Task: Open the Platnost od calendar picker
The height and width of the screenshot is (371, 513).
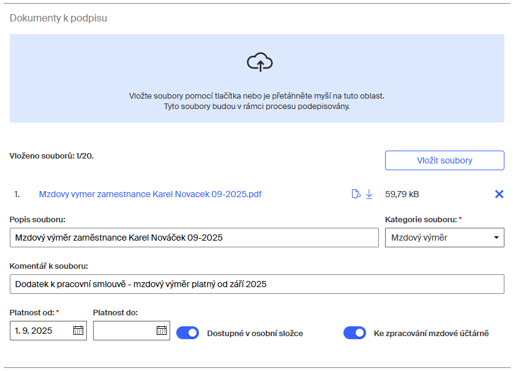Action: click(x=78, y=331)
